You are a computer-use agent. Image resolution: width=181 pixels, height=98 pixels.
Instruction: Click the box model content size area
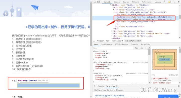tap(165, 60)
